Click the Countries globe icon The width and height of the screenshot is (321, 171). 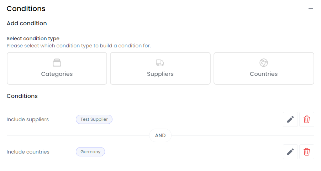click(x=264, y=63)
